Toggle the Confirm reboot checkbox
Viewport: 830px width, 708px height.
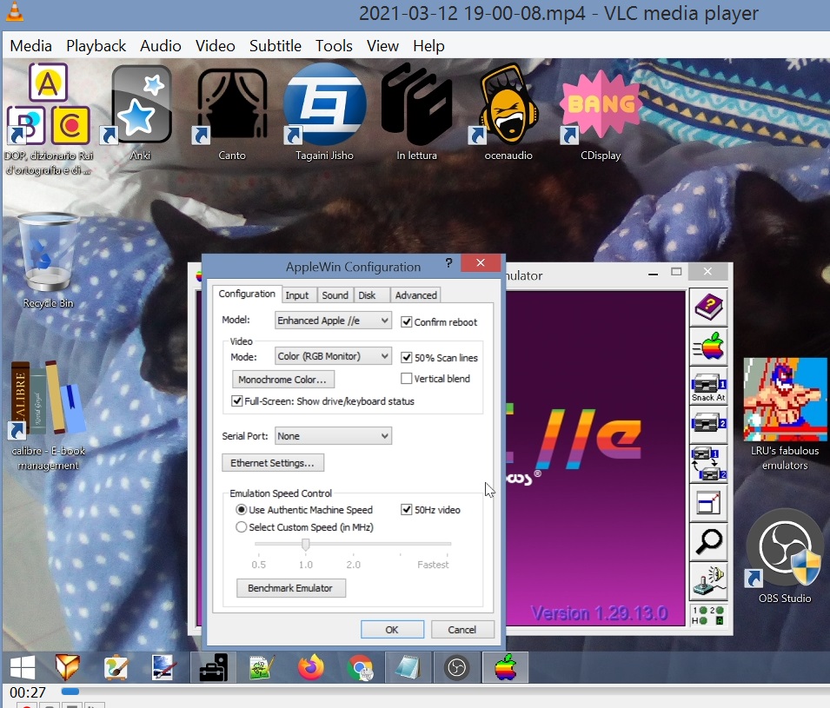click(407, 321)
